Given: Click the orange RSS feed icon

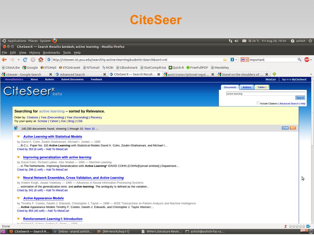Looking at the screenshot, I should (293, 128).
